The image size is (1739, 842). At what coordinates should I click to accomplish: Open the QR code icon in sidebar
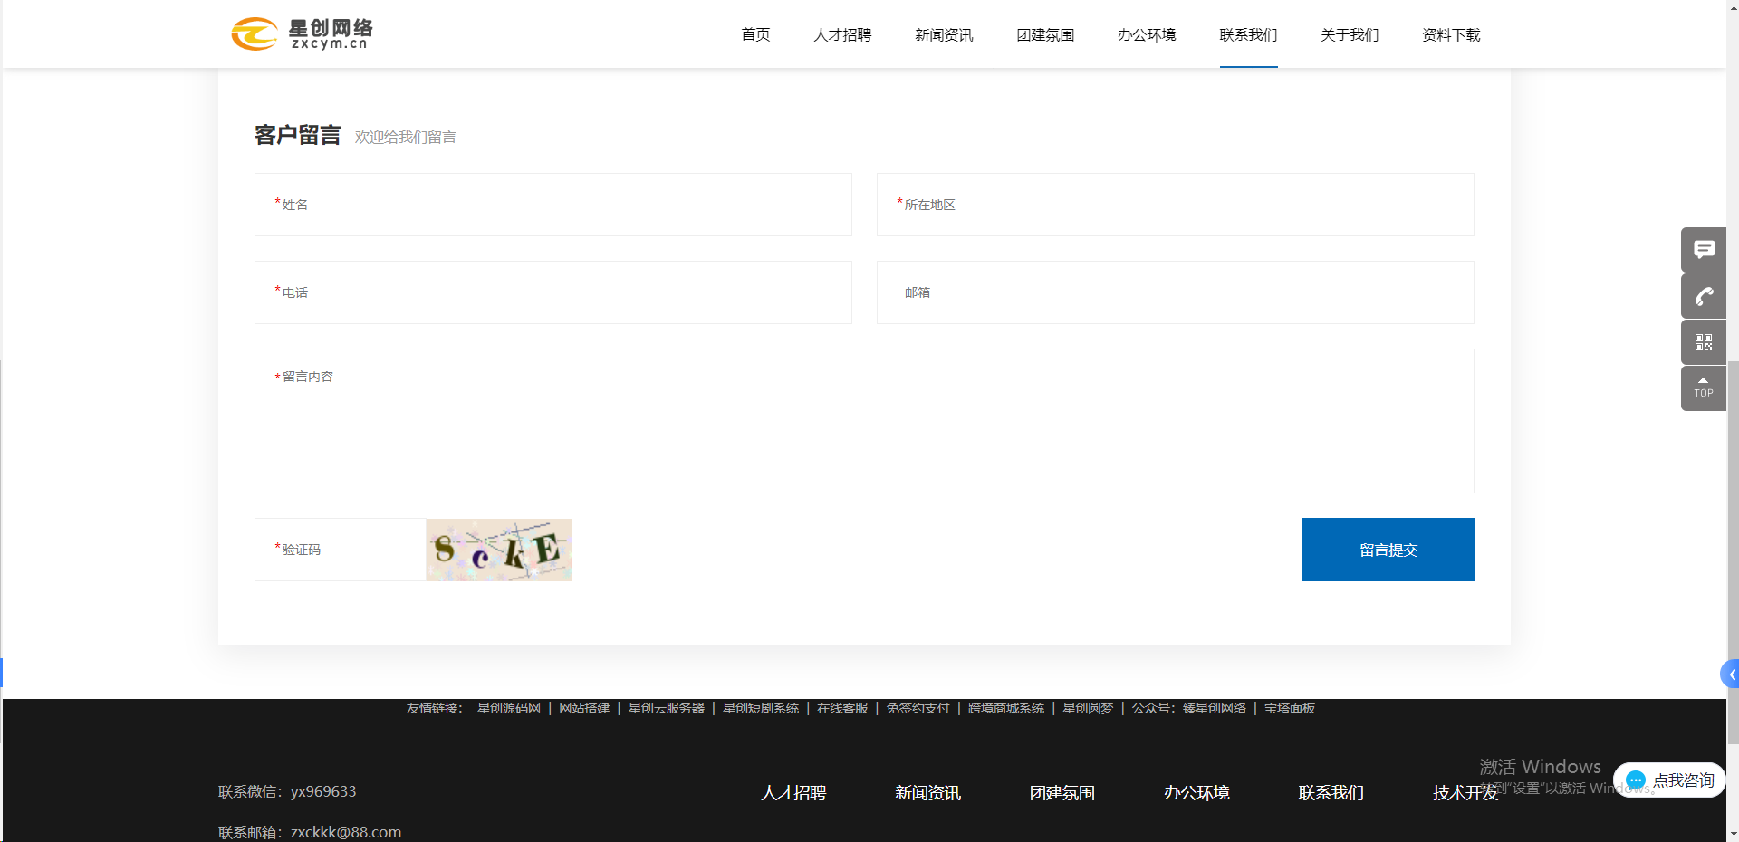pyautogui.click(x=1704, y=342)
